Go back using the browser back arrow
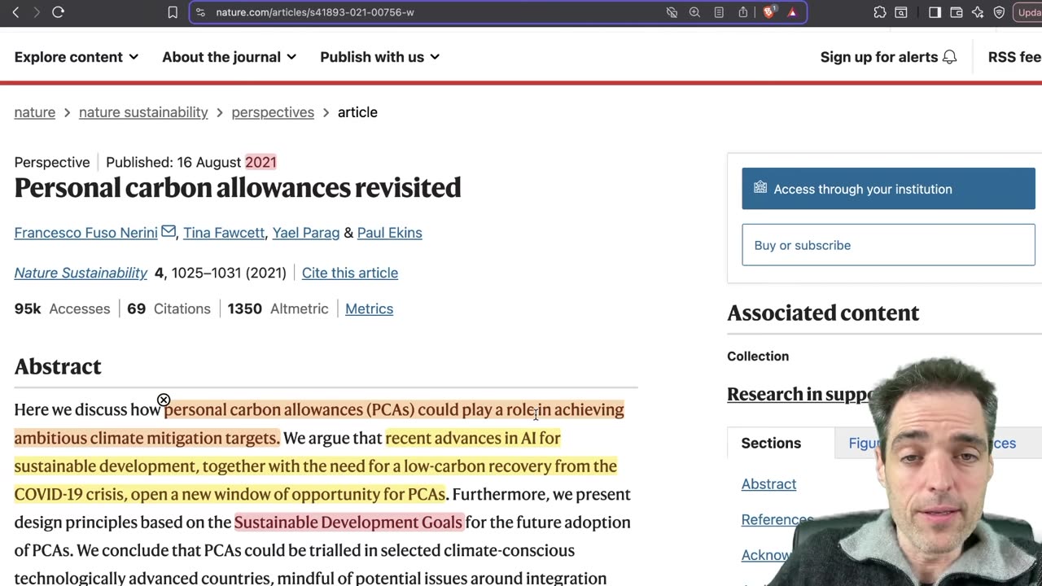This screenshot has width=1042, height=586. tap(15, 12)
